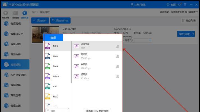Click the 客服中心 chat icon
This screenshot has width=200, height=112.
(168, 4)
